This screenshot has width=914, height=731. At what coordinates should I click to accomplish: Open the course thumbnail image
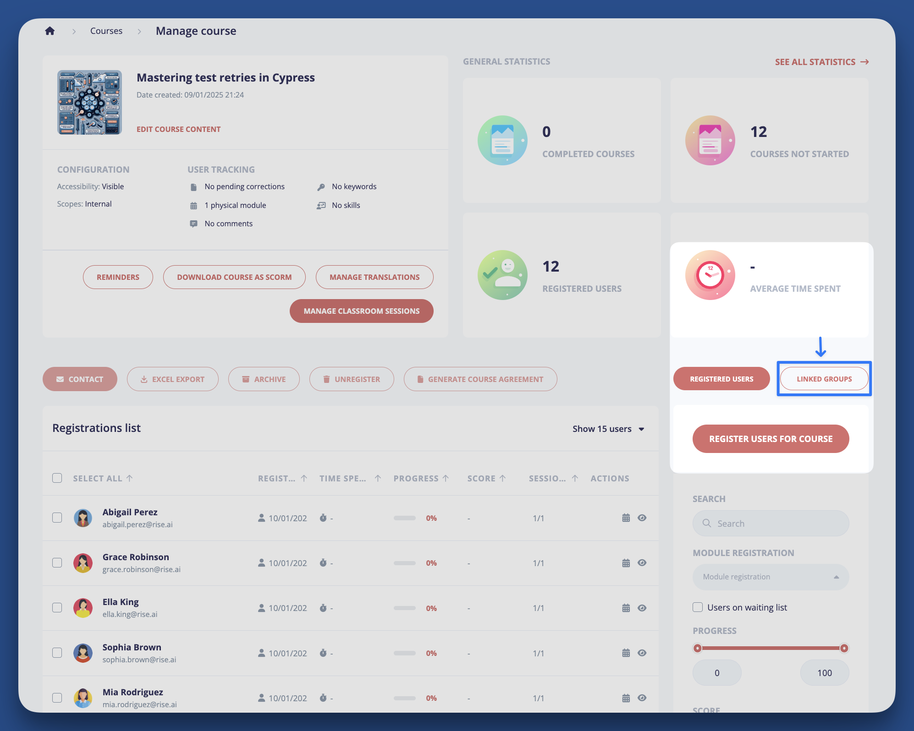pos(89,102)
